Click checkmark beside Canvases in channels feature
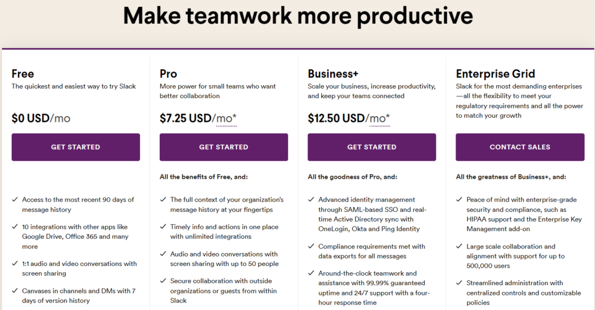The height and width of the screenshot is (310, 595). [x=15, y=291]
